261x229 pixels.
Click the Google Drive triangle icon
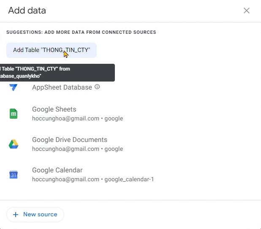[14, 144]
